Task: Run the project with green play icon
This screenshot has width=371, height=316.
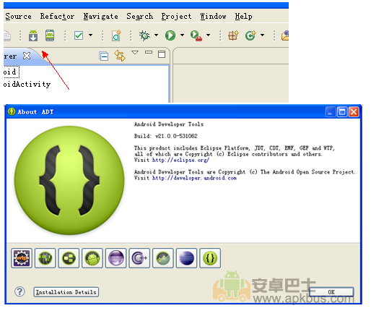Action: coord(170,35)
